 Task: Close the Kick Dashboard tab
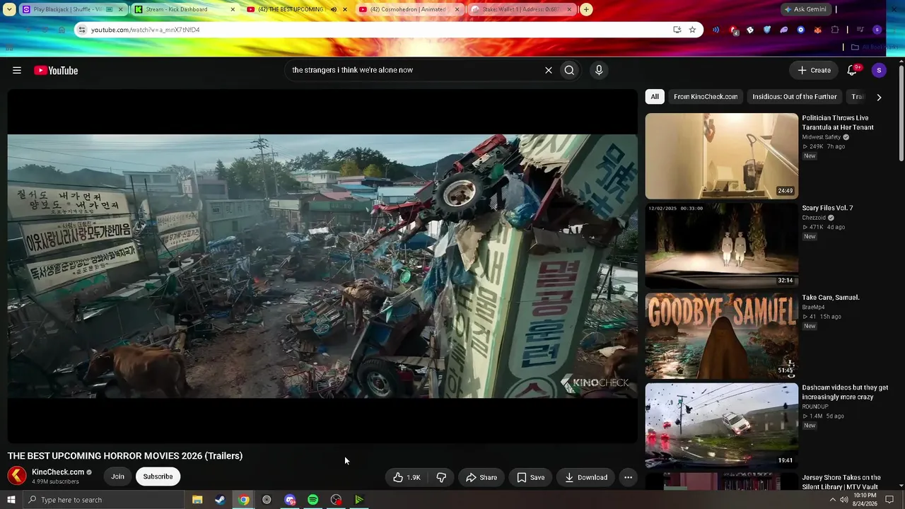[x=233, y=9]
